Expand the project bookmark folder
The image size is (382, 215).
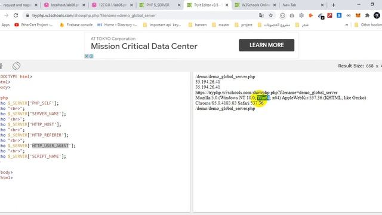click(244, 25)
